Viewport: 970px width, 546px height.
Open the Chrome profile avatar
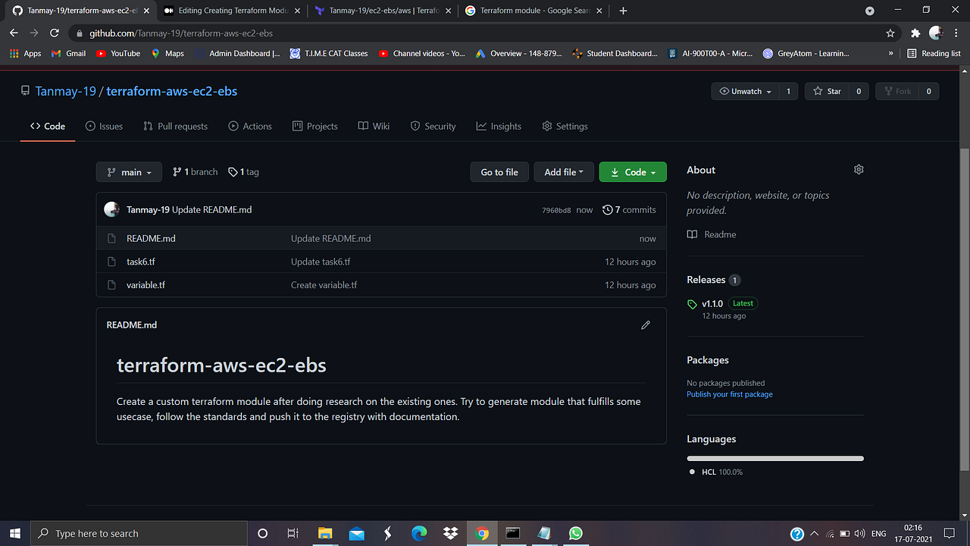pos(936,33)
